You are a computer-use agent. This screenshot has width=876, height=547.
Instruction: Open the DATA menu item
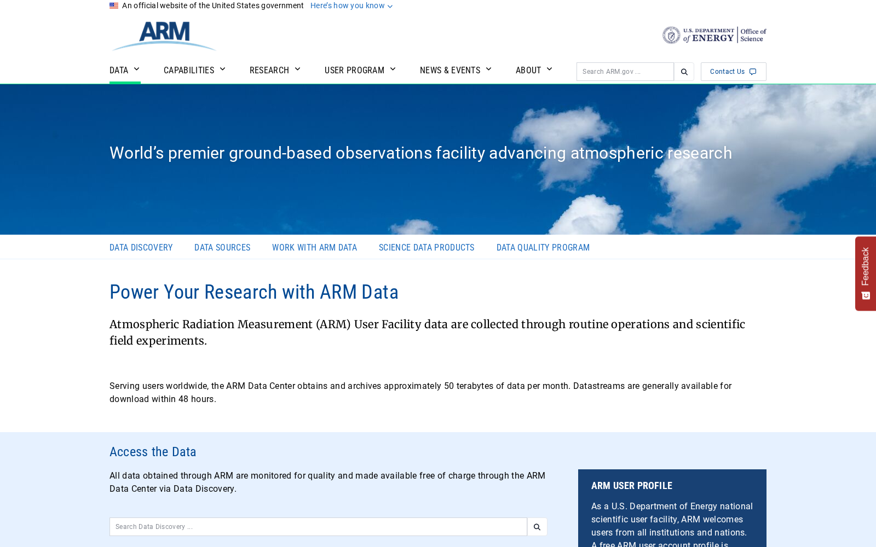pyautogui.click(x=119, y=70)
